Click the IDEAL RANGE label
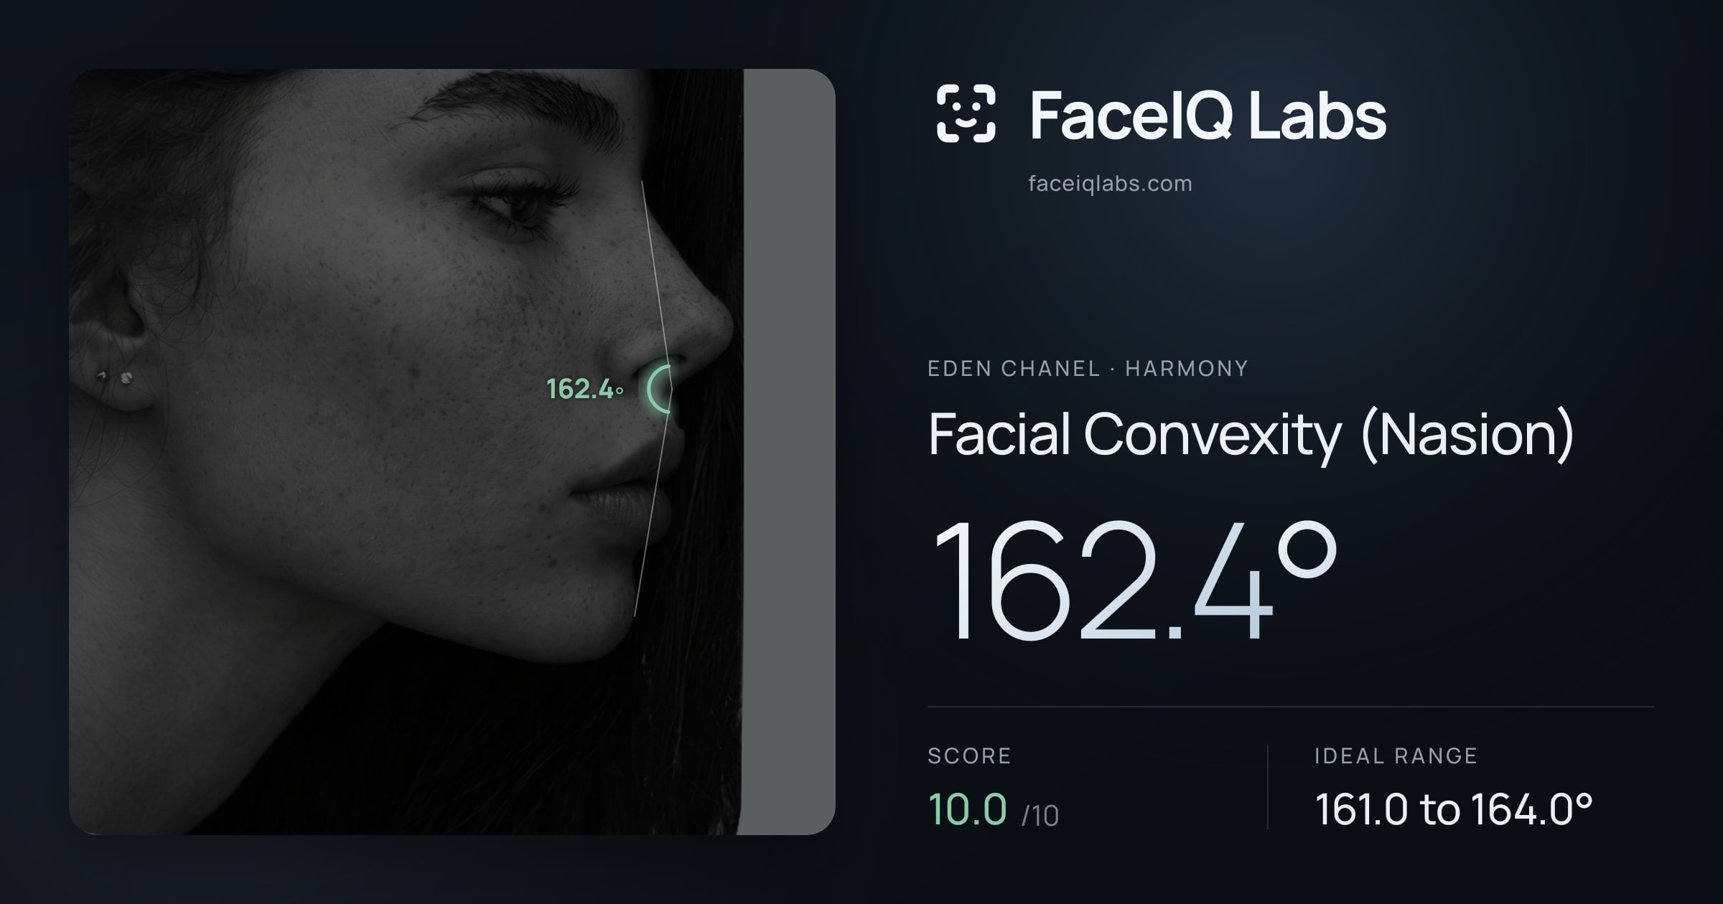Image resolution: width=1723 pixels, height=904 pixels. click(1396, 755)
